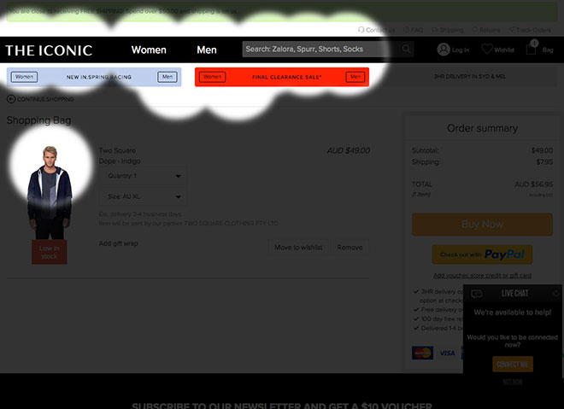The width and height of the screenshot is (564, 409).
Task: Open Contact us link
Action: tap(376, 30)
